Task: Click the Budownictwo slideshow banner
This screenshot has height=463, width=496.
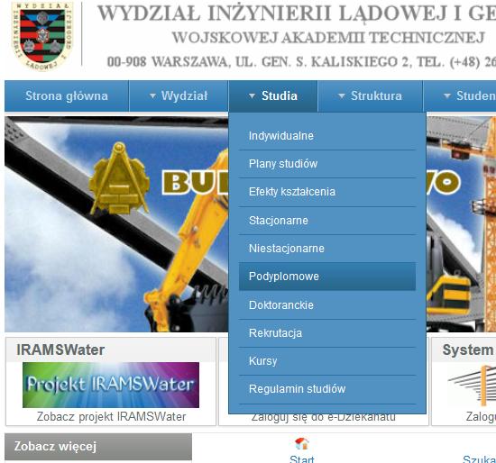Action: (116, 224)
